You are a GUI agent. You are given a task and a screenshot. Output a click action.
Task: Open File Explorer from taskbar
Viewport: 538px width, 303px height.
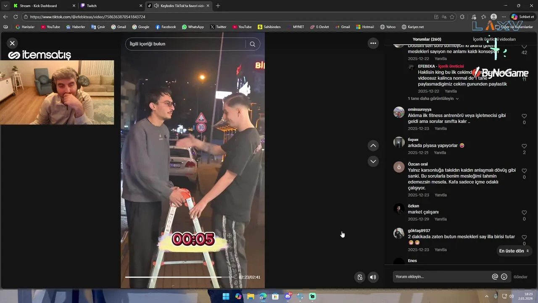click(x=251, y=296)
